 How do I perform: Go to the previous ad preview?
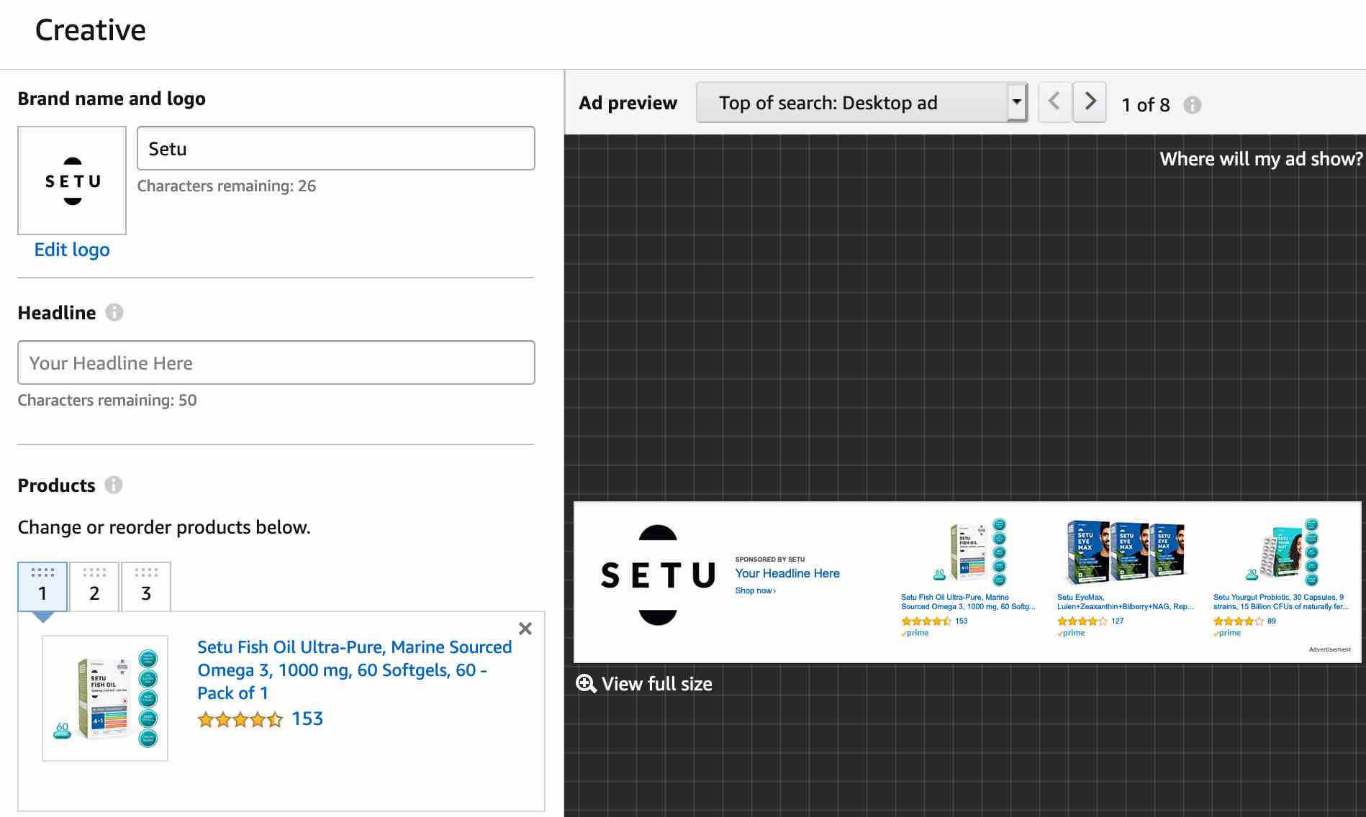(1054, 102)
